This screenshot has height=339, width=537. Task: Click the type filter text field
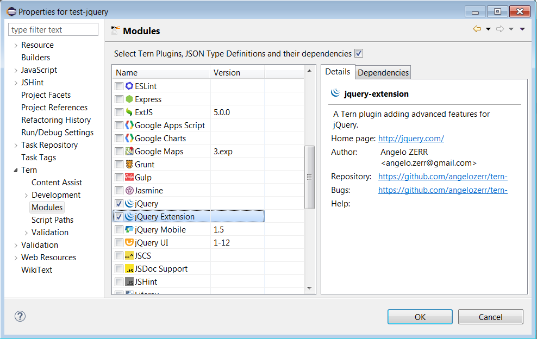(53, 29)
